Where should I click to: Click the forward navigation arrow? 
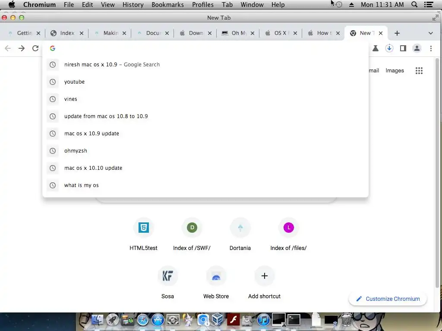(x=22, y=48)
